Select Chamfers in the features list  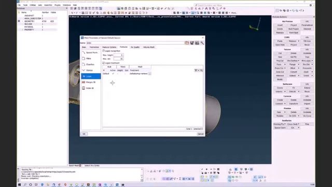pyautogui.click(x=91, y=64)
